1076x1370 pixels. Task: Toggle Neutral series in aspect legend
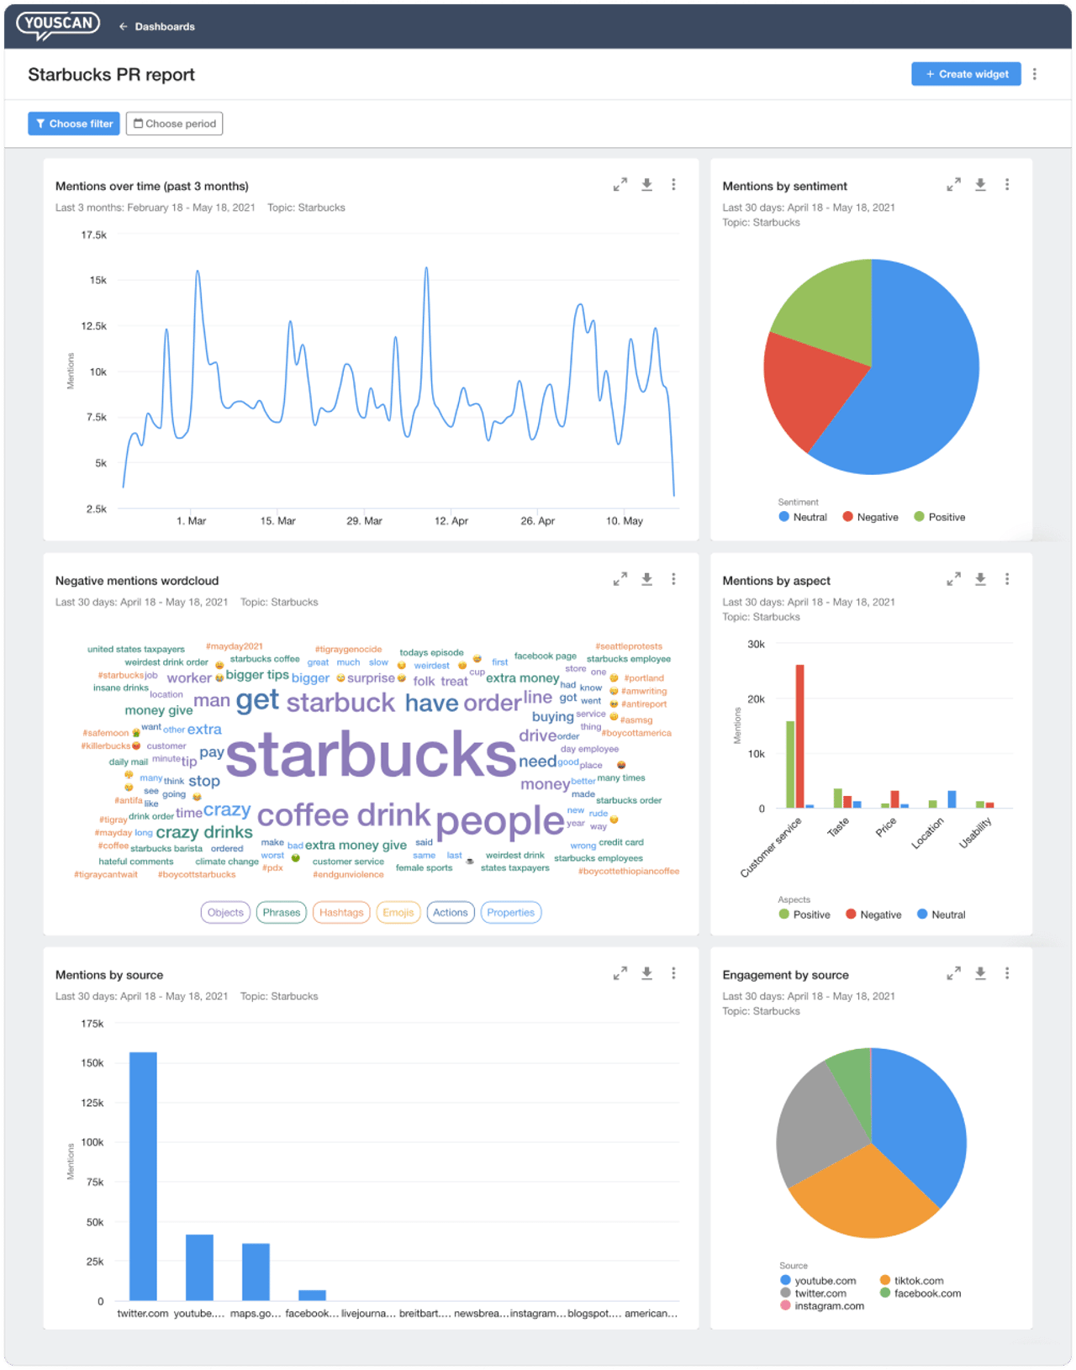[941, 914]
